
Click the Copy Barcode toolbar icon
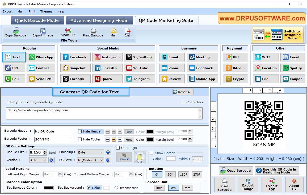click(x=15, y=32)
